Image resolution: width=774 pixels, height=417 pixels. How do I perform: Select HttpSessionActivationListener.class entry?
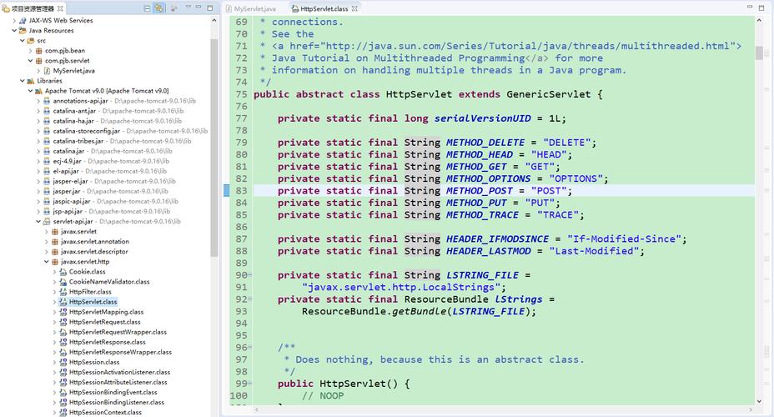tap(119, 372)
